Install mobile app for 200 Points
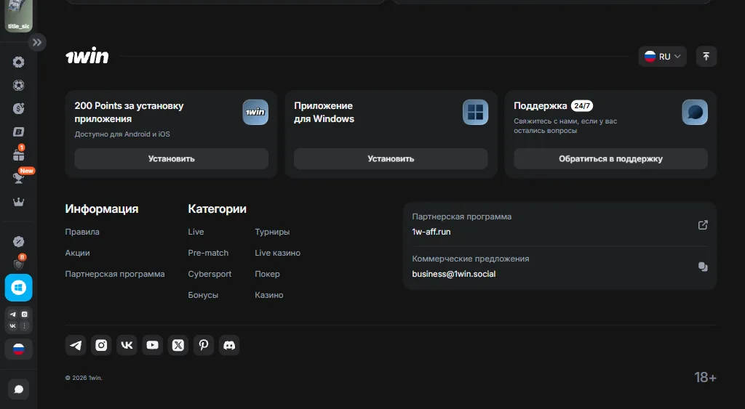The width and height of the screenshot is (745, 409). [172, 158]
